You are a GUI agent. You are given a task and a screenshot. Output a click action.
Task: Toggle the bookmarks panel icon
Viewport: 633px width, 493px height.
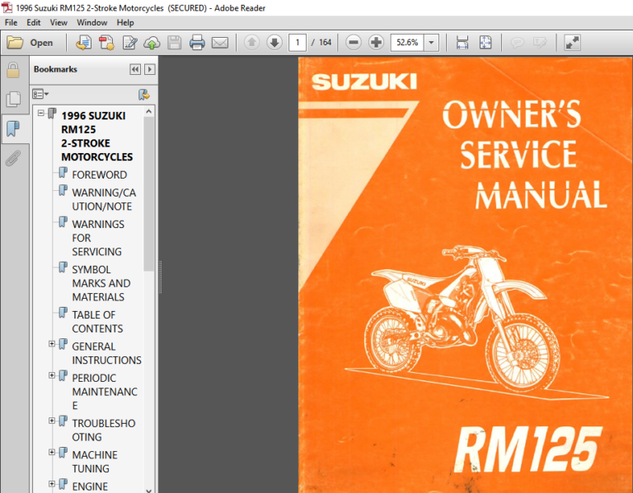pyautogui.click(x=13, y=128)
